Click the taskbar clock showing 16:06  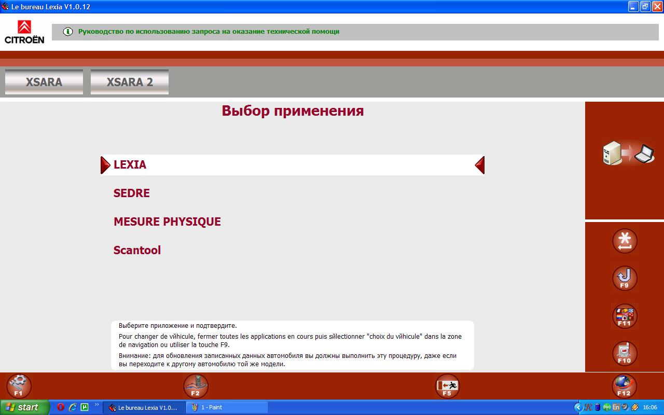tap(650, 407)
